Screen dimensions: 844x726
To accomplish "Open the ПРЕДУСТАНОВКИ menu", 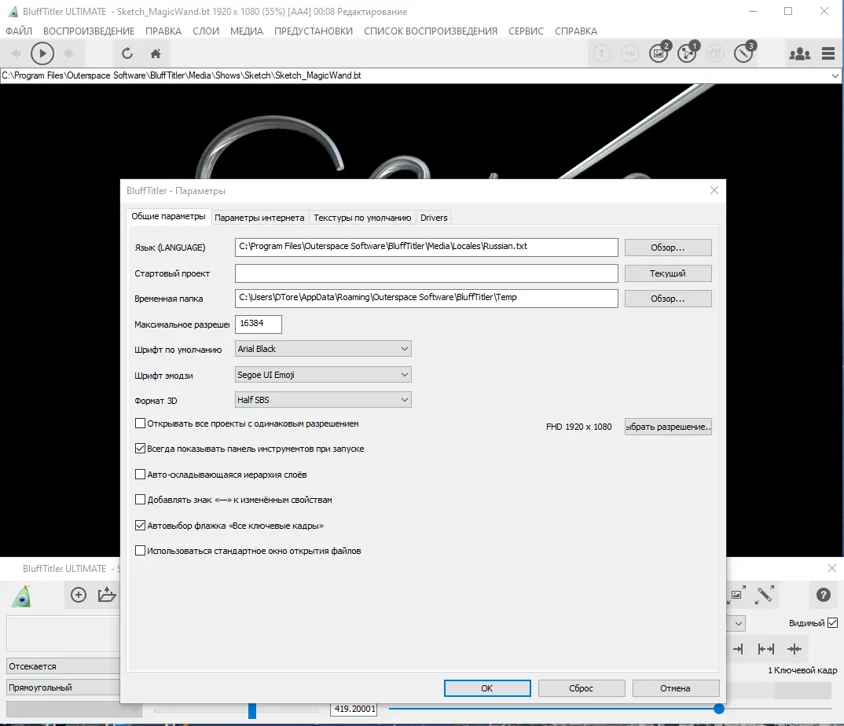I will coord(314,31).
